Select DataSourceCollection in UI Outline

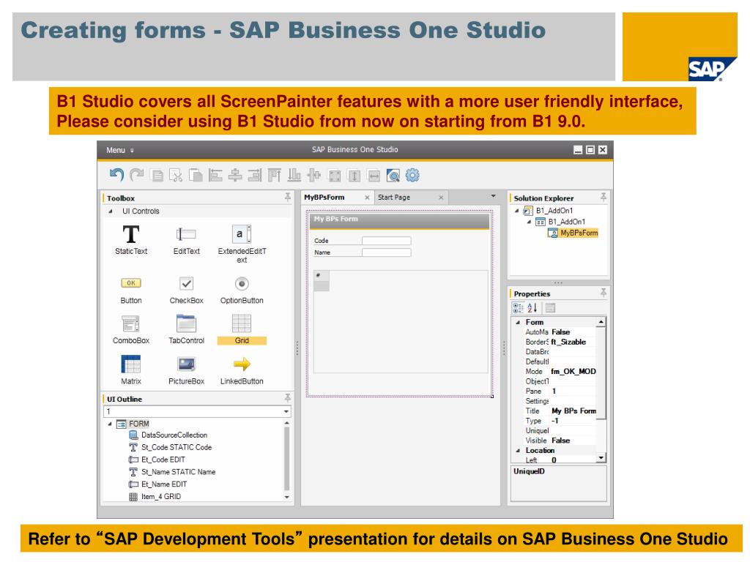click(x=168, y=435)
